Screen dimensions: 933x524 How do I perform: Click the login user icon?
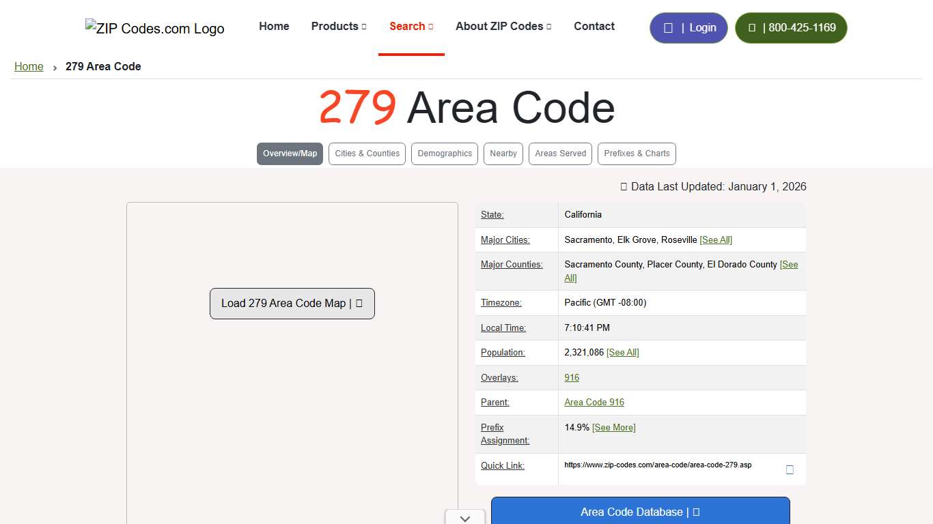(x=669, y=27)
